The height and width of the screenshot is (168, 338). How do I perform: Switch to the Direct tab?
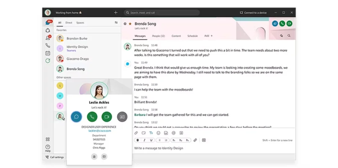(x=69, y=23)
